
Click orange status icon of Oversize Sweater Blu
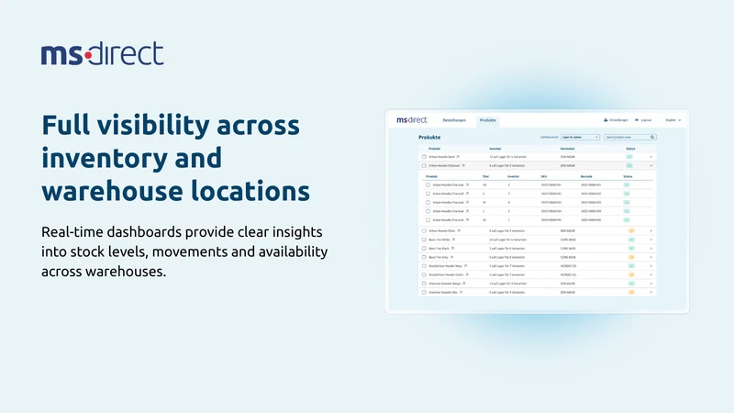[x=631, y=292]
